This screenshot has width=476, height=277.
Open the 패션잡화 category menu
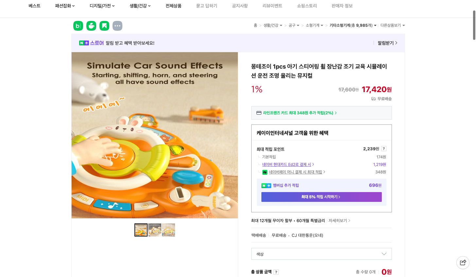tap(64, 6)
